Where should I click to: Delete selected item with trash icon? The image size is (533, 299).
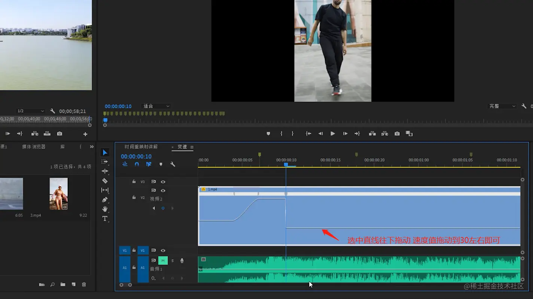(x=84, y=284)
